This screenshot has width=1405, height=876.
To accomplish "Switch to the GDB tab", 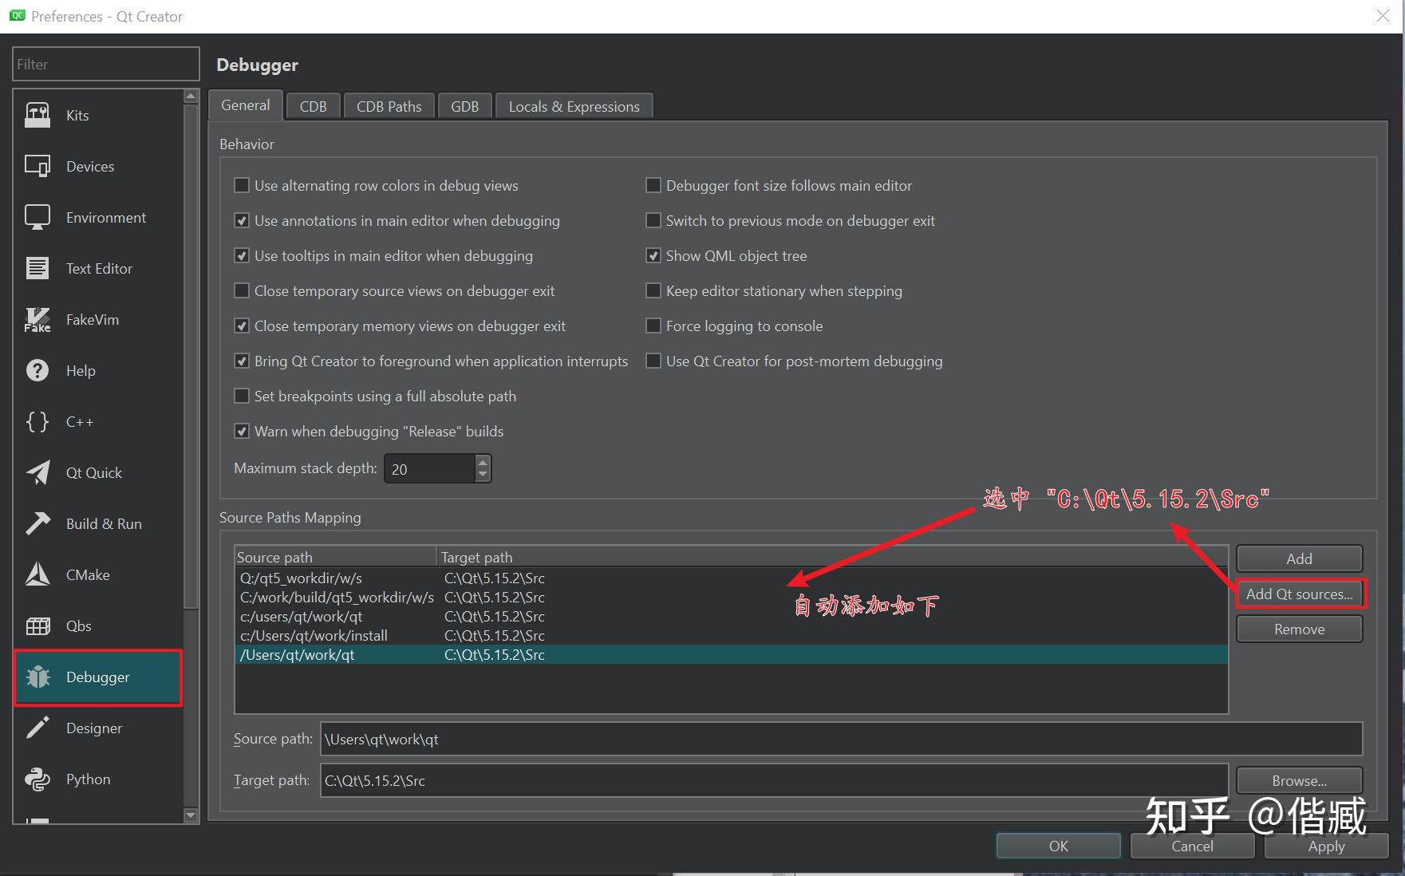I will (x=465, y=107).
